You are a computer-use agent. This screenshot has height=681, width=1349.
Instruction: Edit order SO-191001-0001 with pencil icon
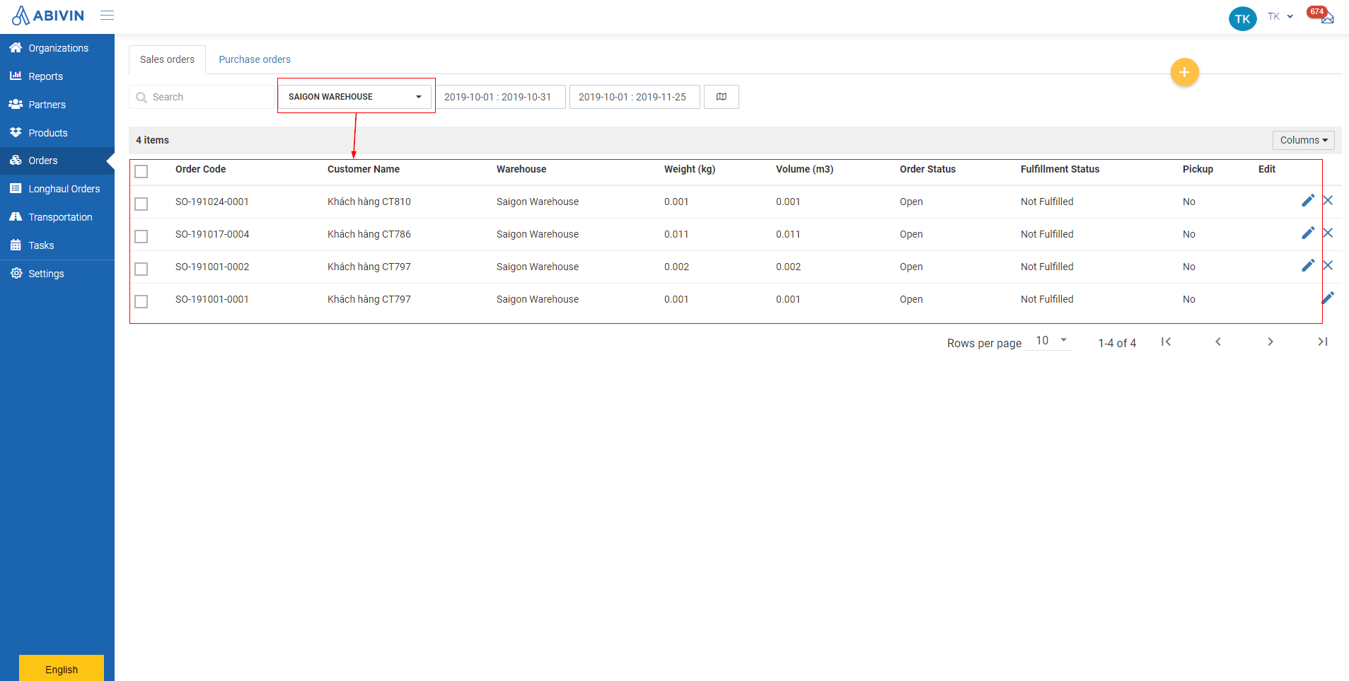coord(1328,298)
